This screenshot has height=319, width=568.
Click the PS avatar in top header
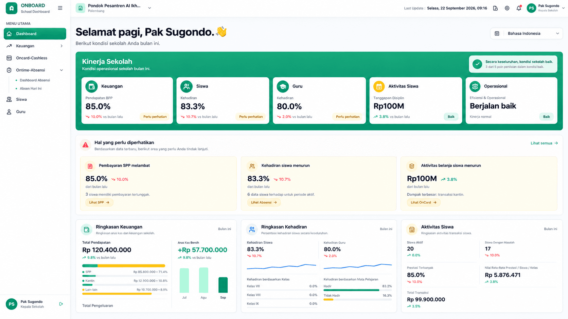531,8
